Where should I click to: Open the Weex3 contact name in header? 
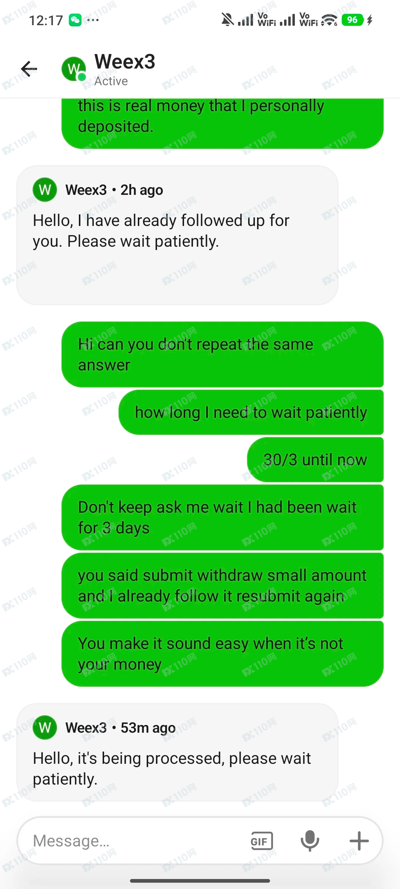pyautogui.click(x=125, y=61)
